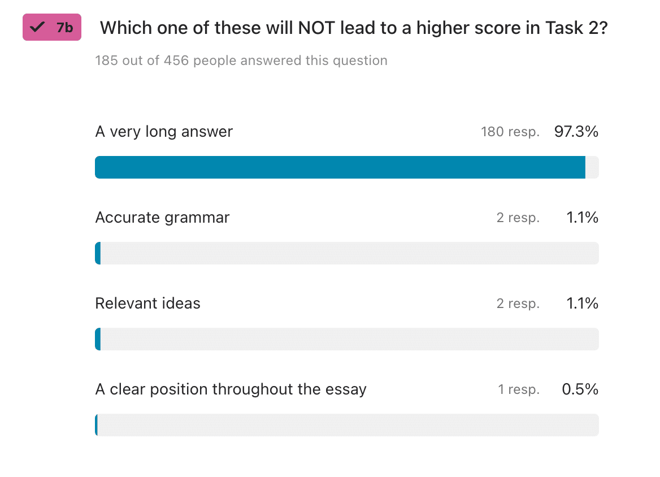Screen dimensions: 660x477
Task: Click the Relevant ideas result bar
Action: pos(347,339)
